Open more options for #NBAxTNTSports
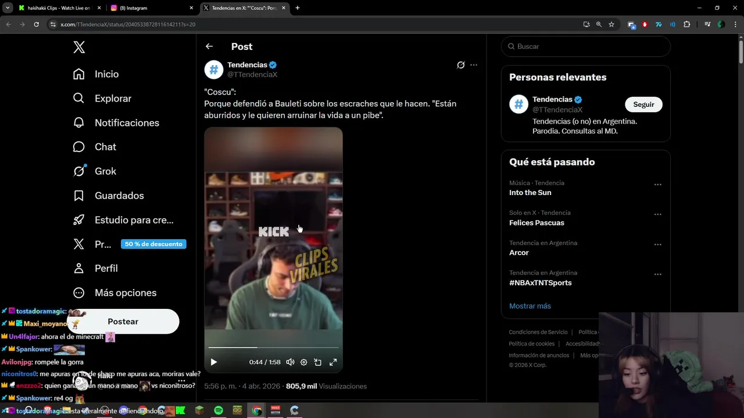Viewport: 744px width, 418px height. (x=657, y=275)
